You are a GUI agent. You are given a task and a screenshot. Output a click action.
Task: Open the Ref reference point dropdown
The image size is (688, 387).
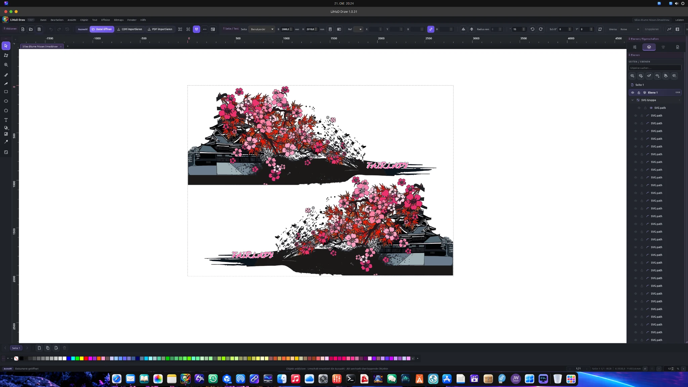[358, 29]
